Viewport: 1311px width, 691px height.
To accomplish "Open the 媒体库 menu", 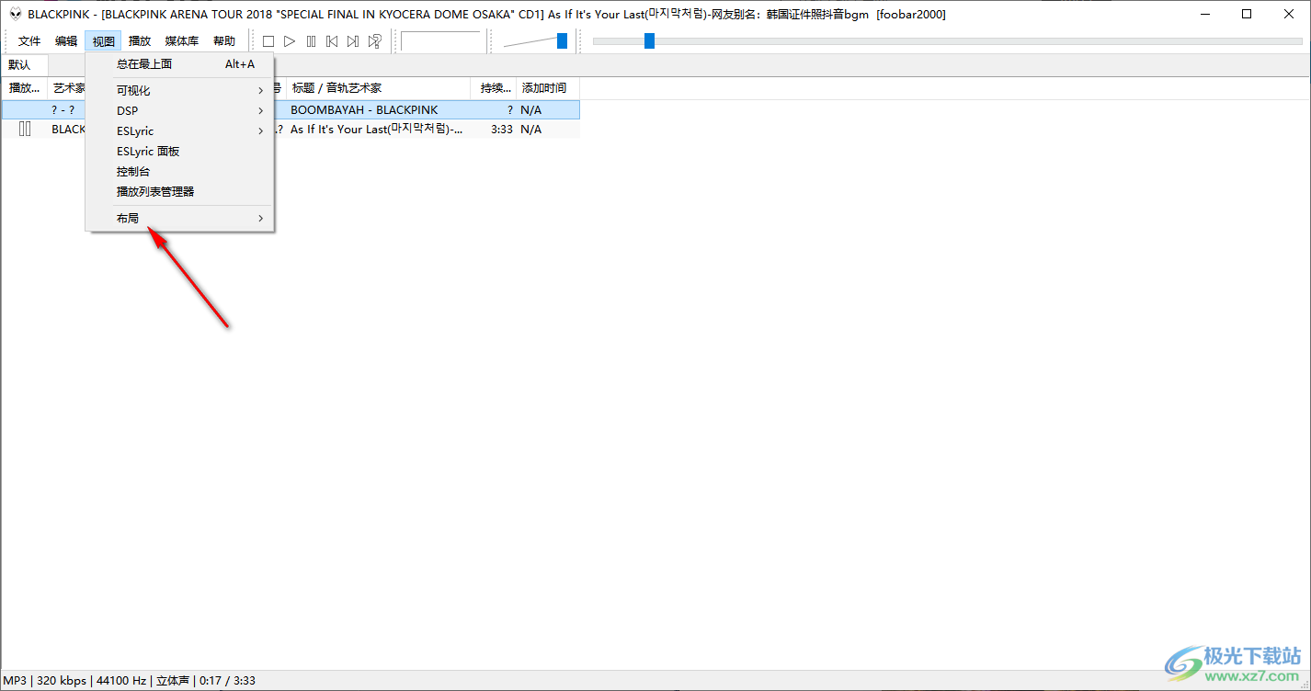I will 182,41.
